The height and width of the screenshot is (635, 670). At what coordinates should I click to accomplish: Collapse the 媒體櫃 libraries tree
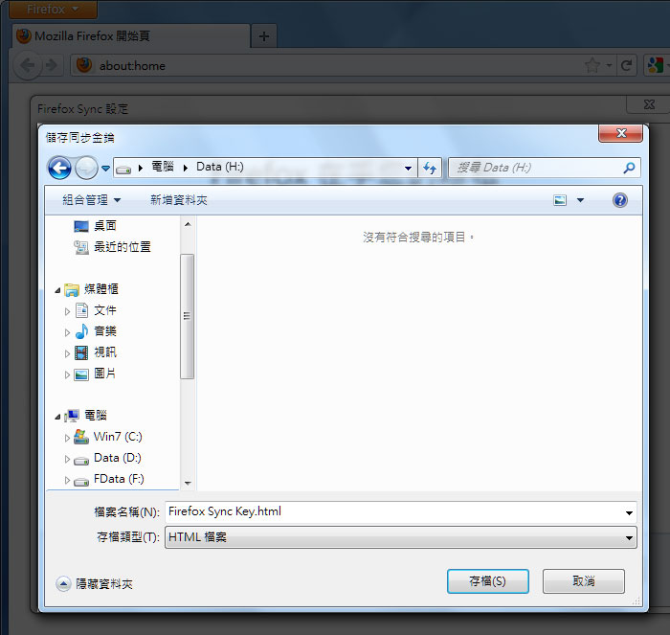(57, 290)
